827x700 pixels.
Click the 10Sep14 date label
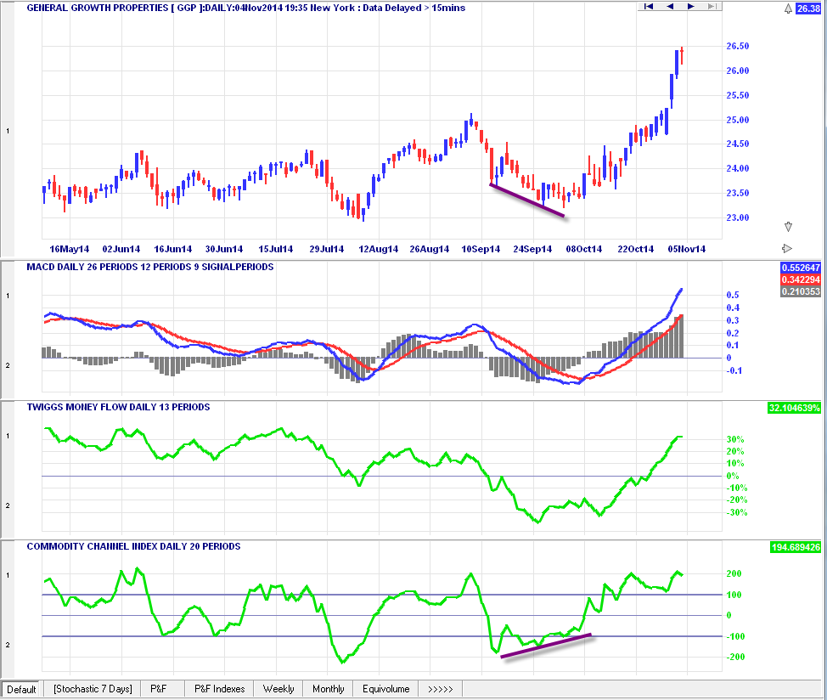click(x=481, y=249)
